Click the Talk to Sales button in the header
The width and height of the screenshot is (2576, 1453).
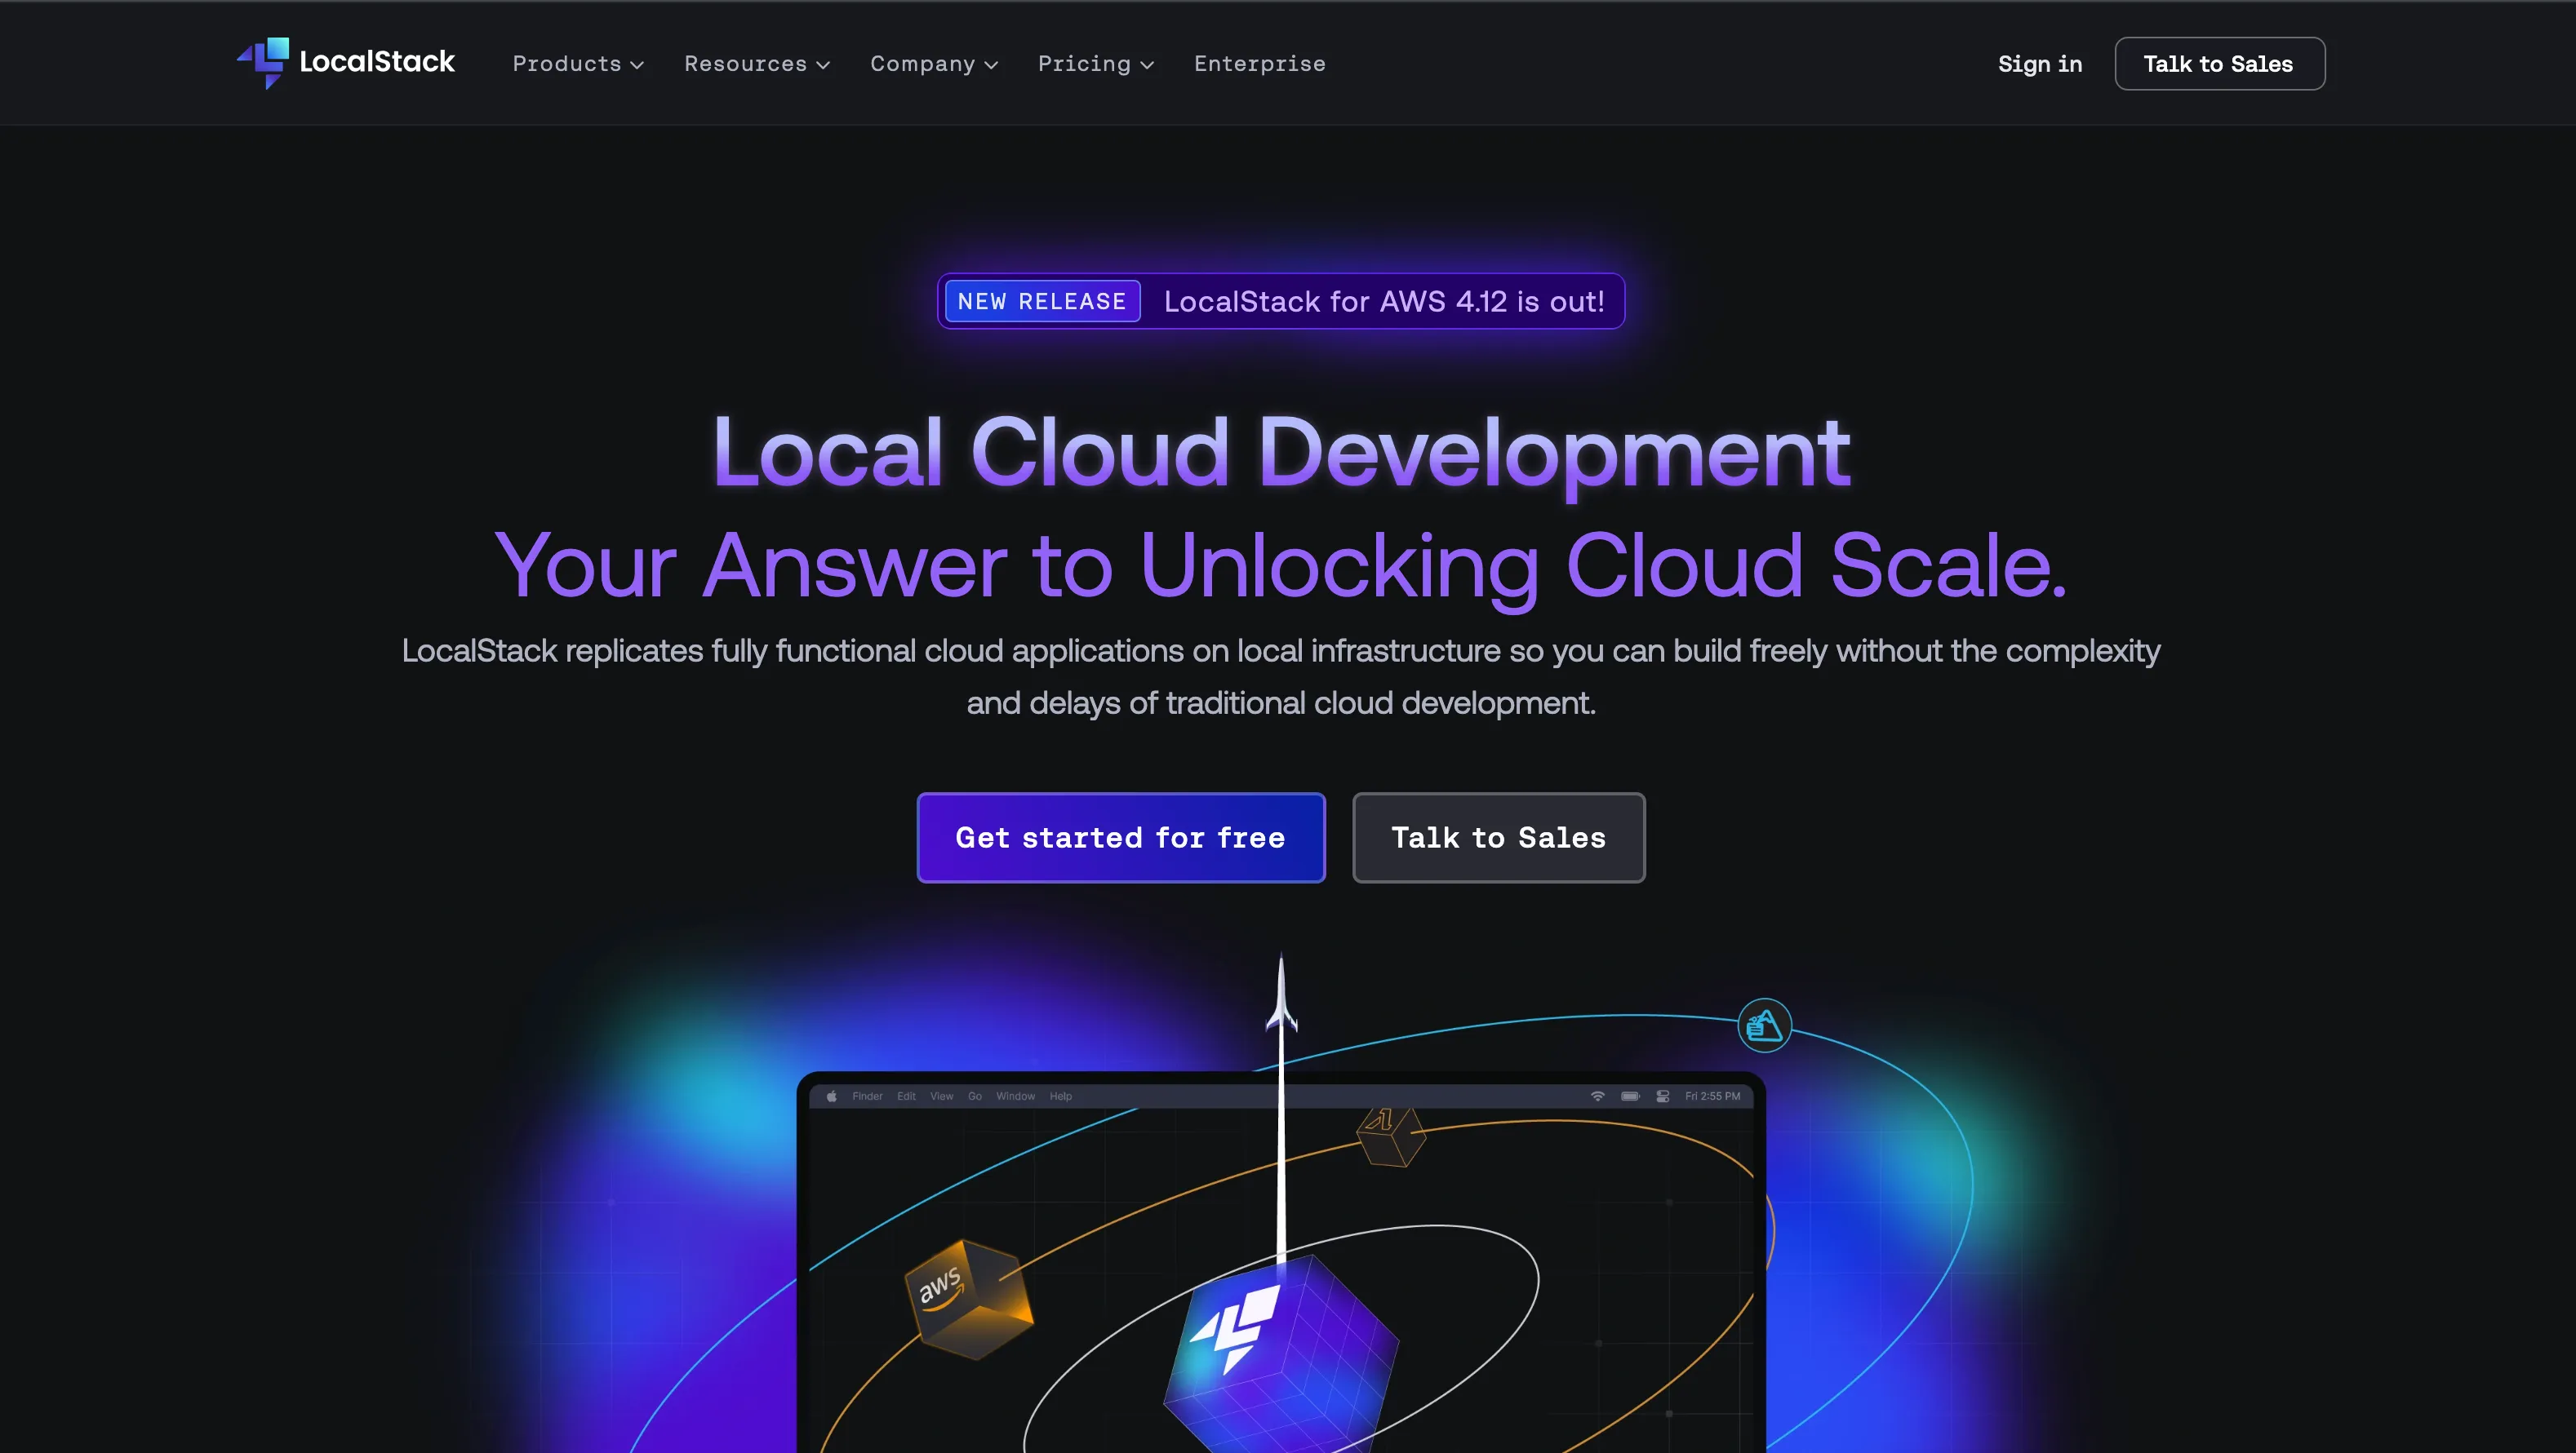tap(2219, 63)
